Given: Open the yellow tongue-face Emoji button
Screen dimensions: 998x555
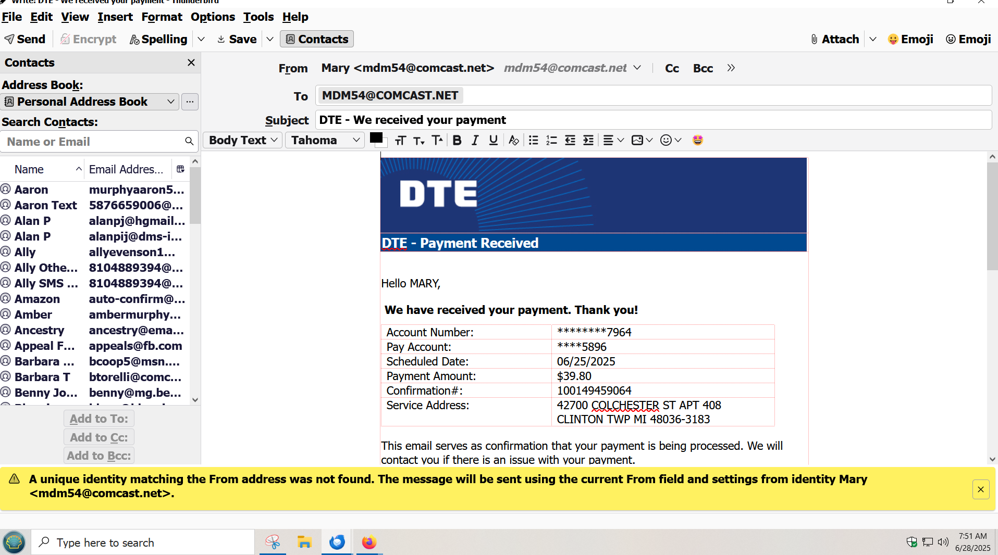Looking at the screenshot, I should pos(910,39).
